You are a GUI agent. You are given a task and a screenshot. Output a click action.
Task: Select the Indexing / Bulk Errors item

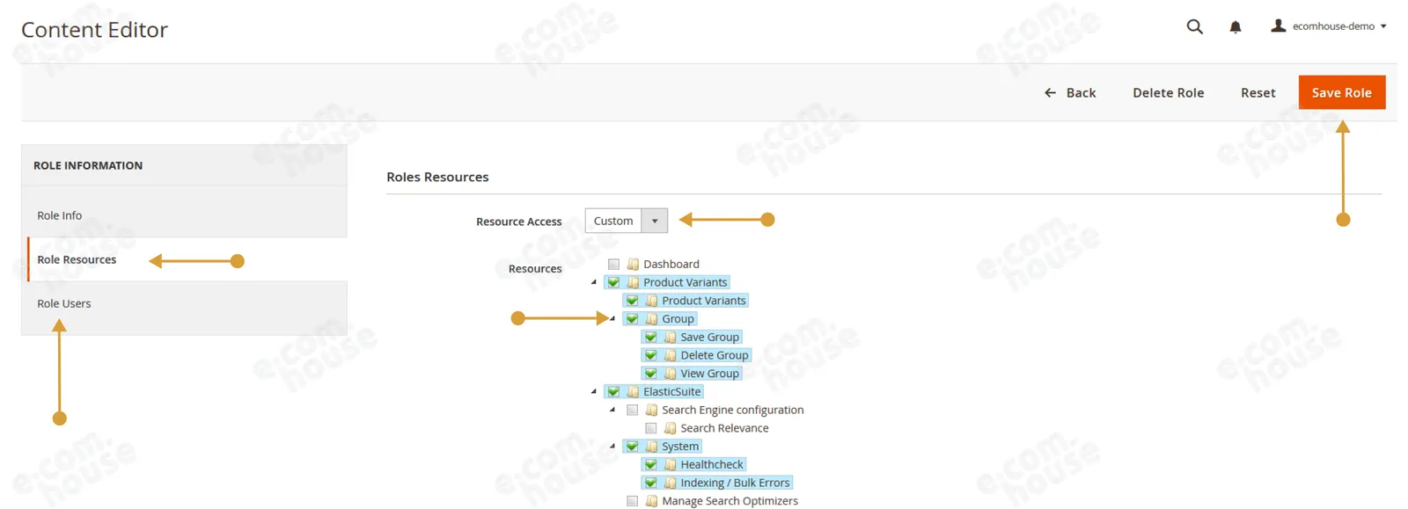coord(735,483)
